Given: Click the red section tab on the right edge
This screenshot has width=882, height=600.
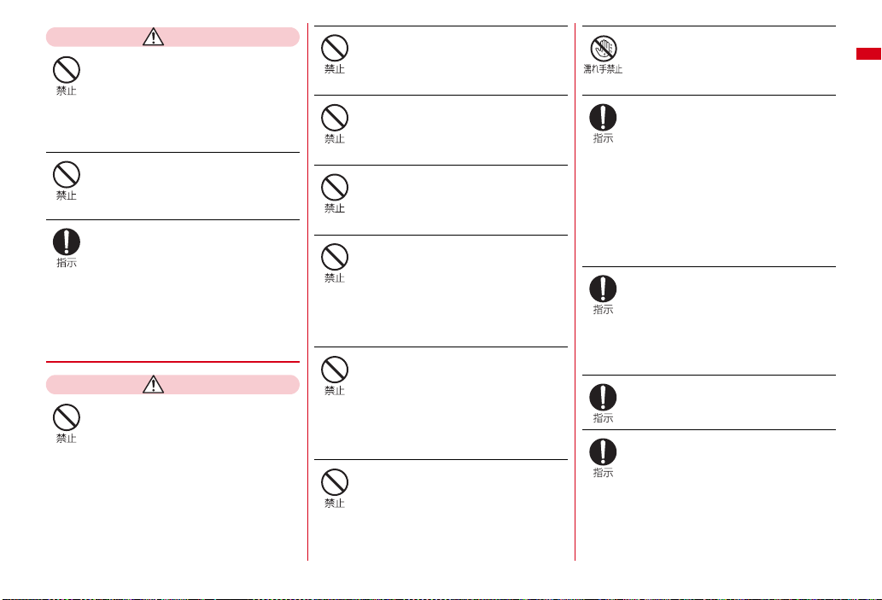Looking at the screenshot, I should coord(868,54).
